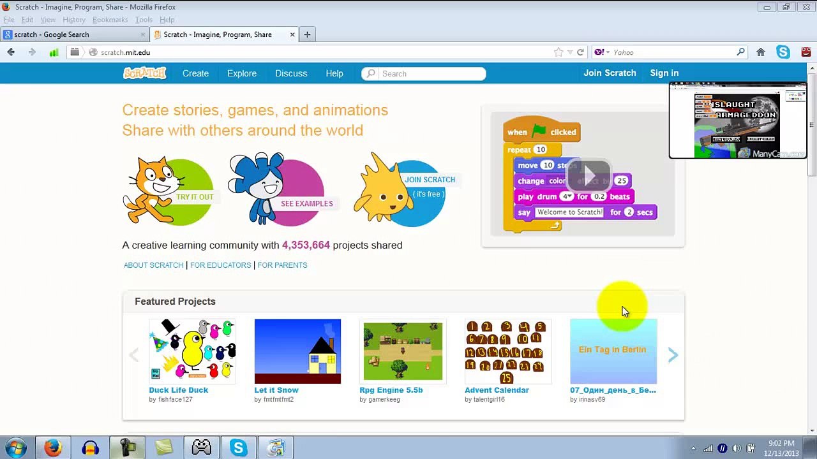The height and width of the screenshot is (459, 817).
Task: Open the Advent Calendar project thumbnail
Action: [508, 351]
